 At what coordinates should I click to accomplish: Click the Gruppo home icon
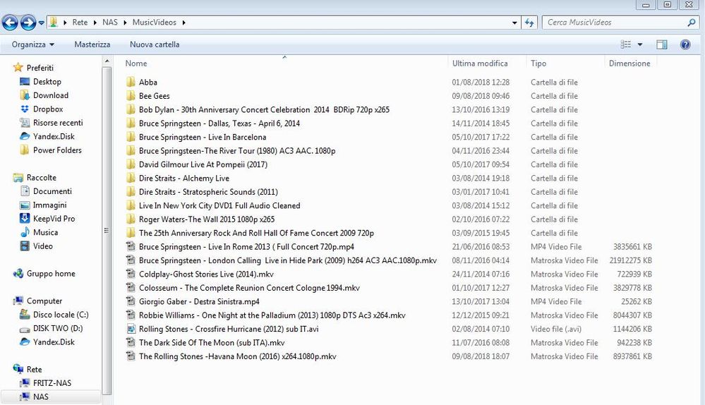(x=18, y=274)
